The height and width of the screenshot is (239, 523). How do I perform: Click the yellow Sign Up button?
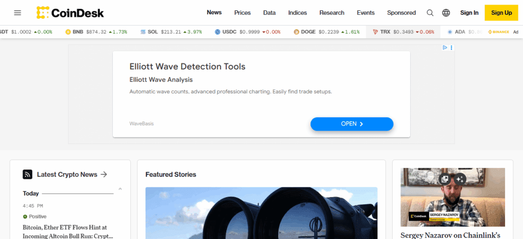pos(502,13)
